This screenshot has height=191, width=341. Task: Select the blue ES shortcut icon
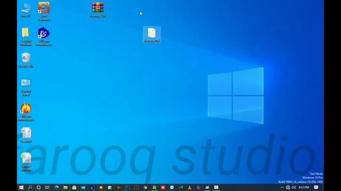44,37
